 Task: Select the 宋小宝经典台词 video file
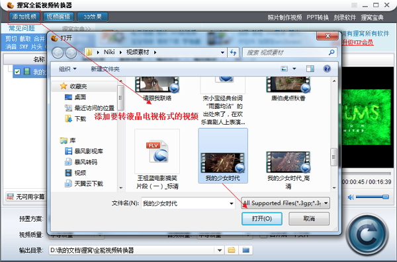click(223, 101)
